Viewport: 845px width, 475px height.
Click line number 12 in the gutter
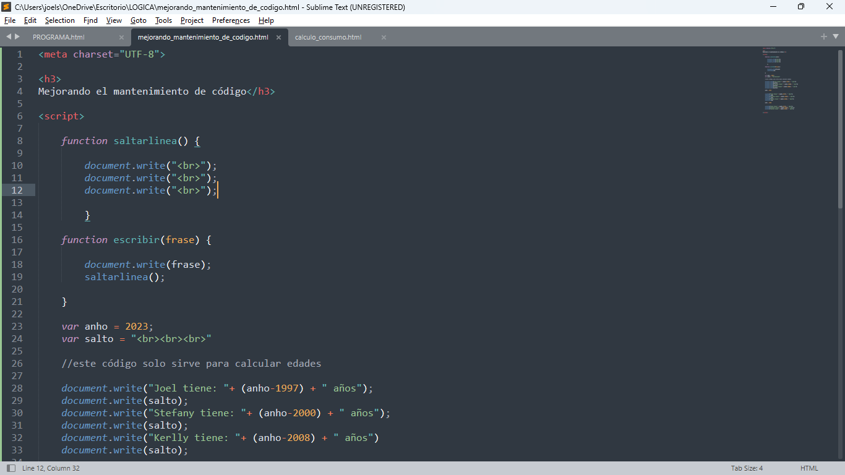point(17,190)
